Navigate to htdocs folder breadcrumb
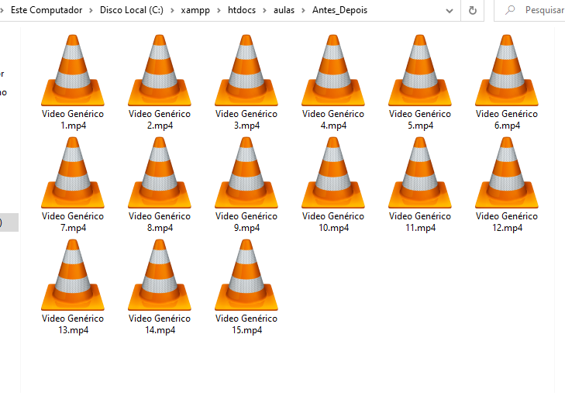 coord(242,10)
